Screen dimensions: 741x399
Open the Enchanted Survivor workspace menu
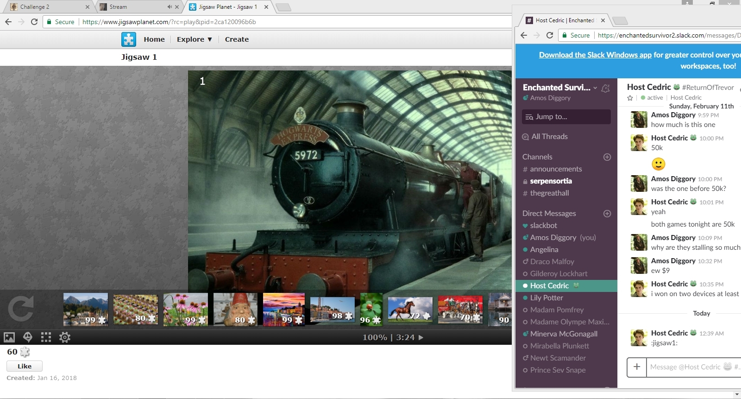click(x=560, y=87)
